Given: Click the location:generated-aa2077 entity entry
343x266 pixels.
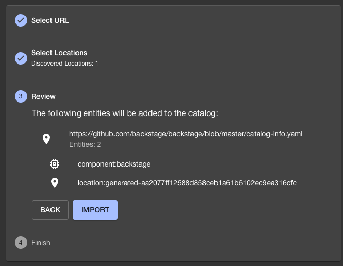Looking at the screenshot, I should coord(187,183).
